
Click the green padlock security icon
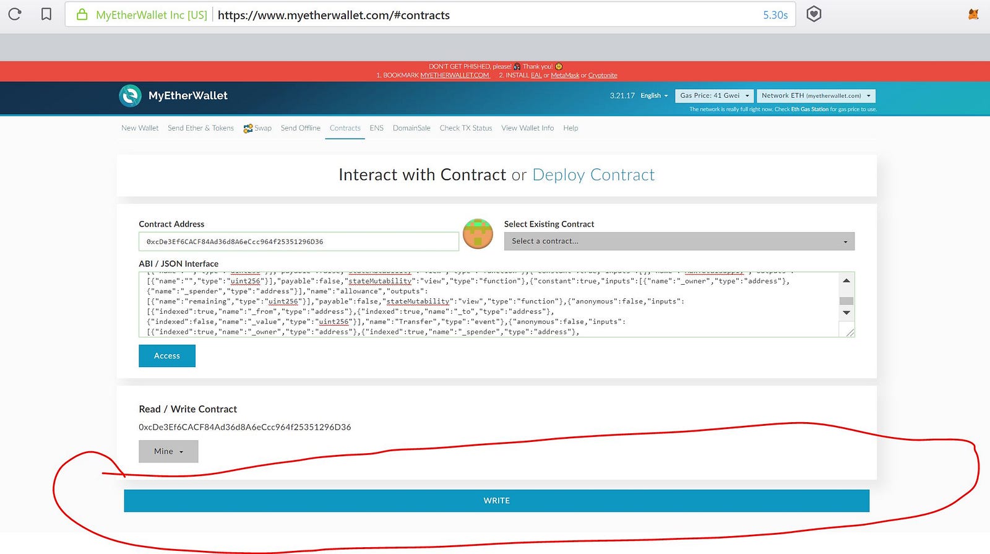click(82, 14)
